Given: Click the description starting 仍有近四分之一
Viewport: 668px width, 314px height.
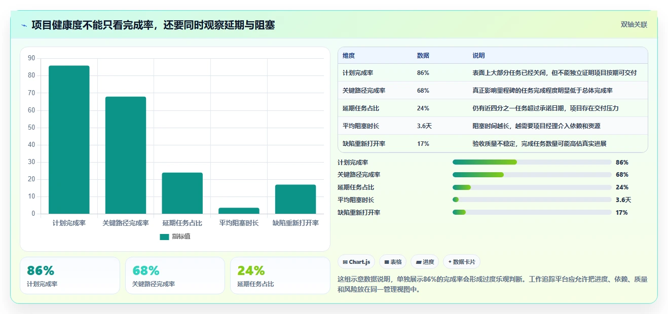Looking at the screenshot, I should coord(546,108).
